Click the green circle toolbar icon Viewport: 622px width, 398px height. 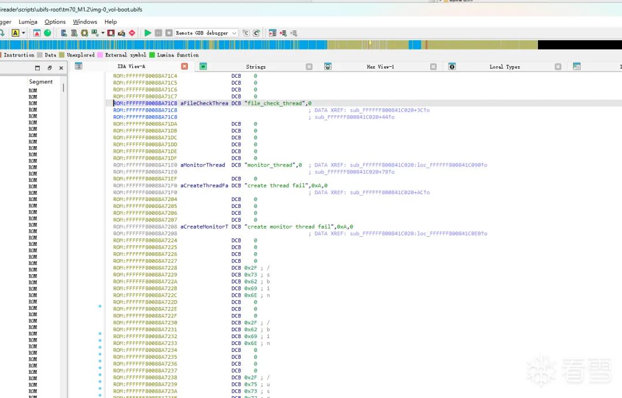click(47, 33)
